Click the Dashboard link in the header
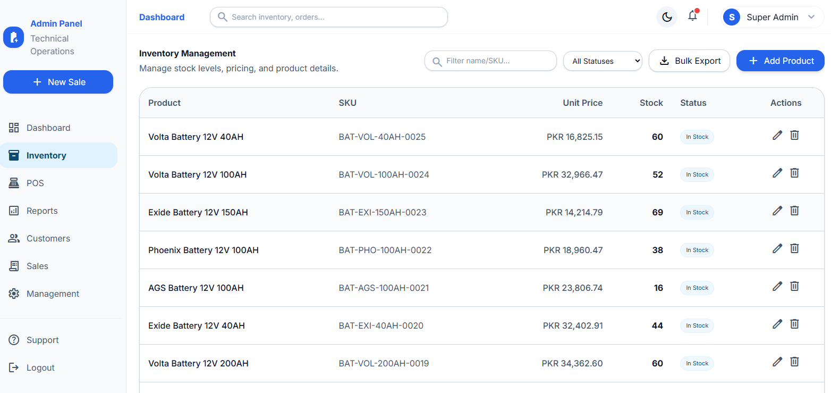 click(x=162, y=17)
